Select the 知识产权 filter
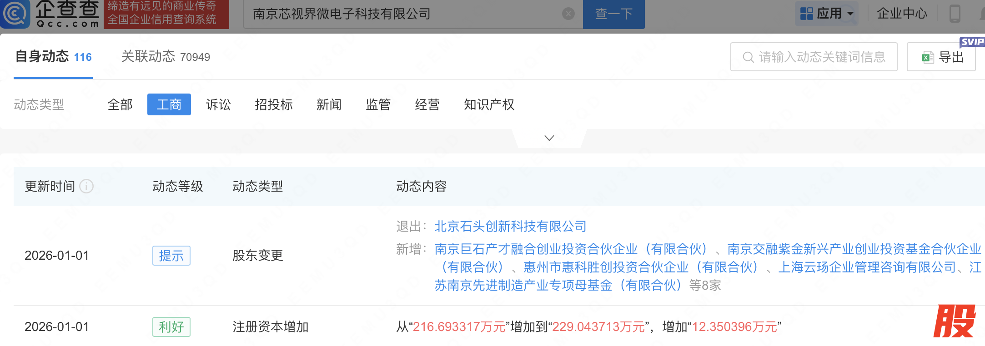 (489, 105)
